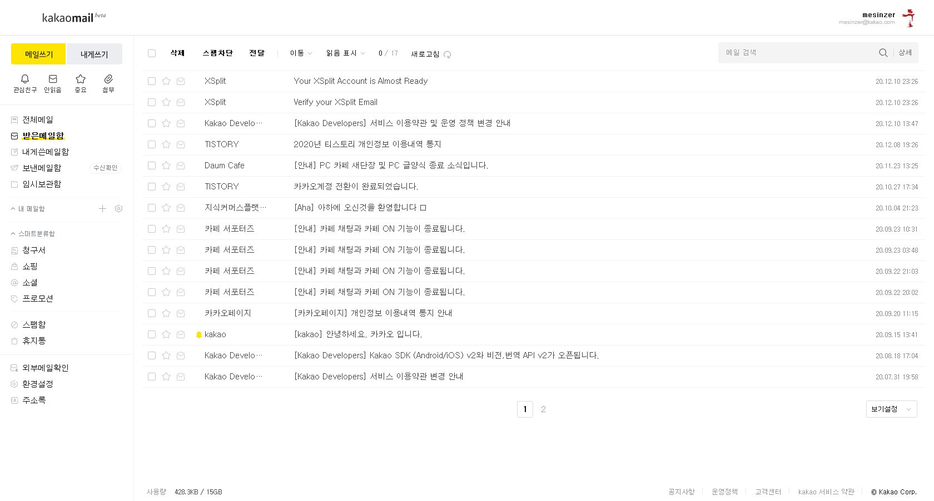Toggle read envelope for Kakao SDK v2 mail

pyautogui.click(x=181, y=355)
